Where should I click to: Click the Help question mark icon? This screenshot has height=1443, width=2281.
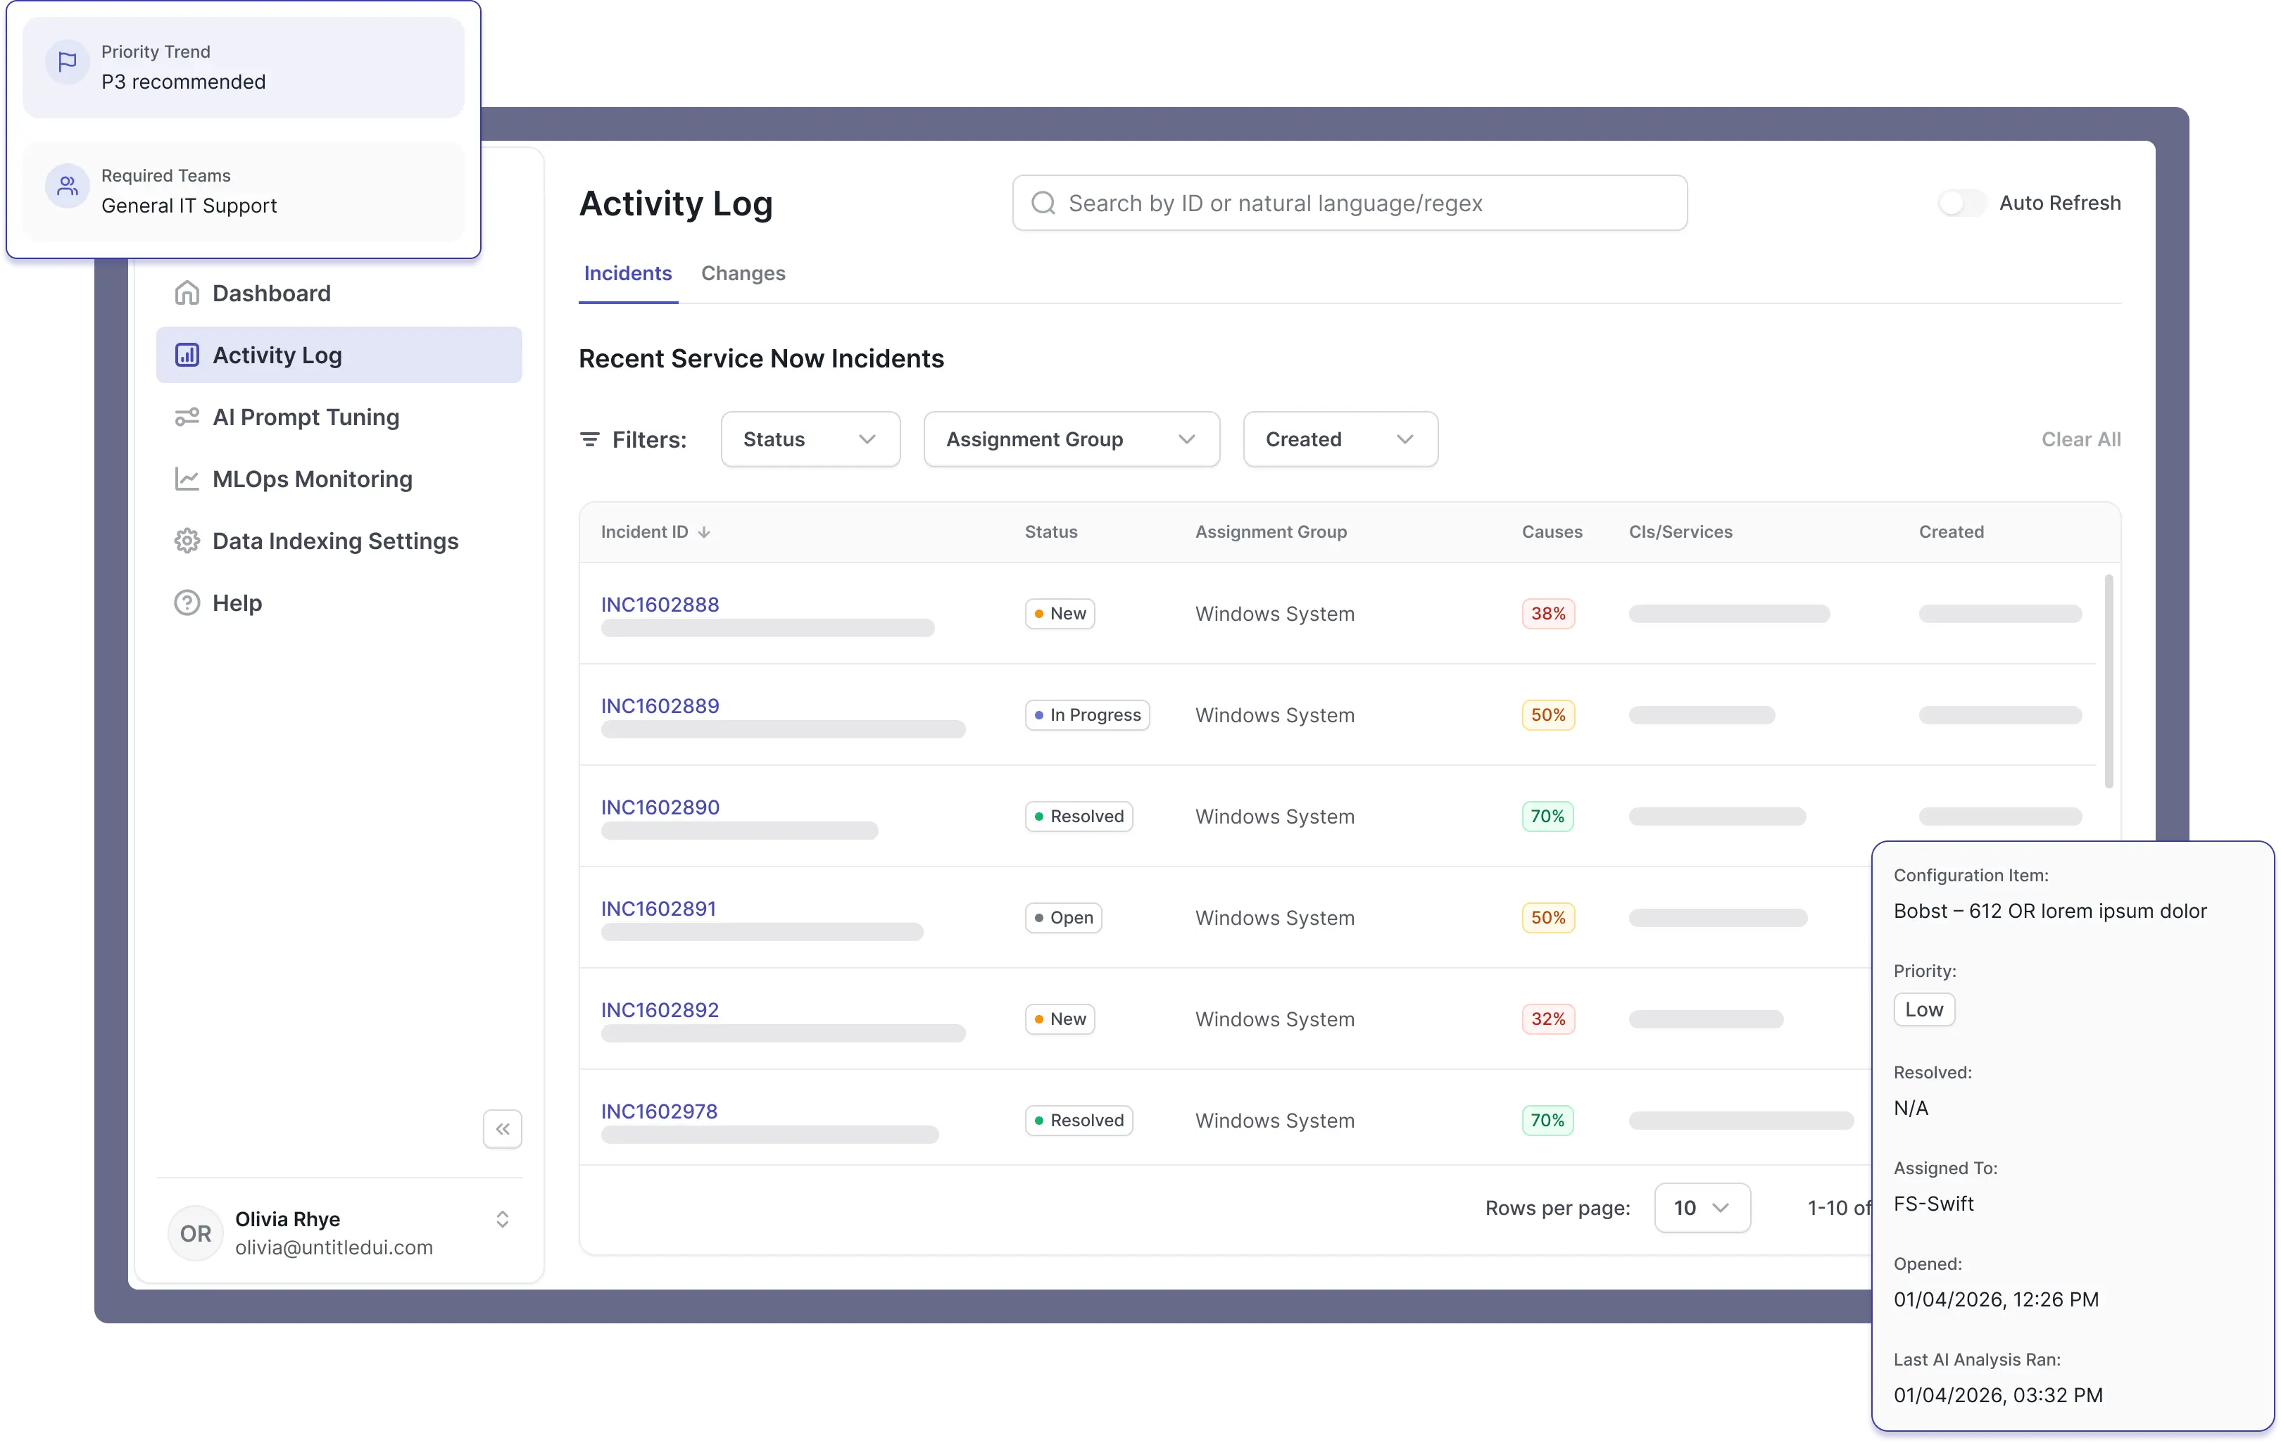coord(187,603)
